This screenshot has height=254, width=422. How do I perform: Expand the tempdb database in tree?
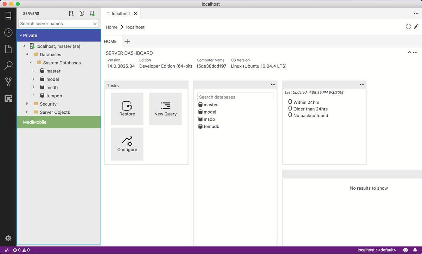[x=34, y=95]
